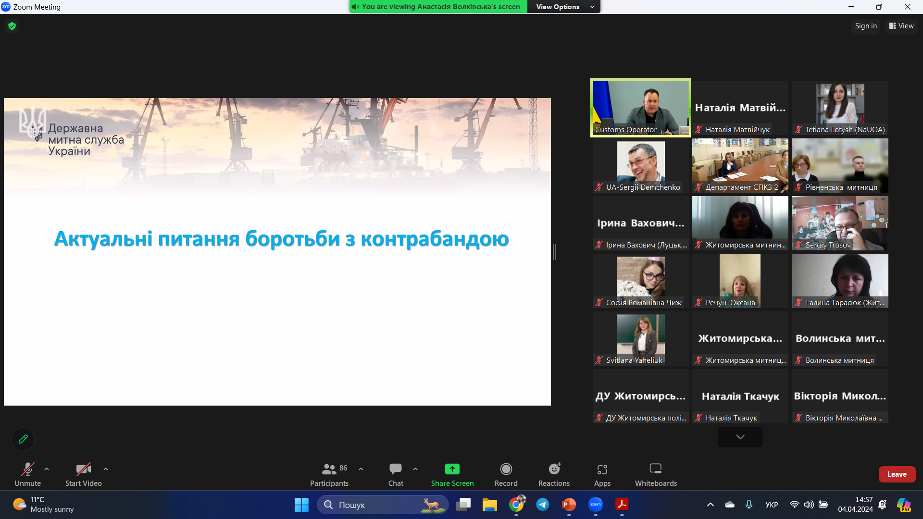The width and height of the screenshot is (923, 519).
Task: Open Chat options with its chevron
Action: coord(415,469)
